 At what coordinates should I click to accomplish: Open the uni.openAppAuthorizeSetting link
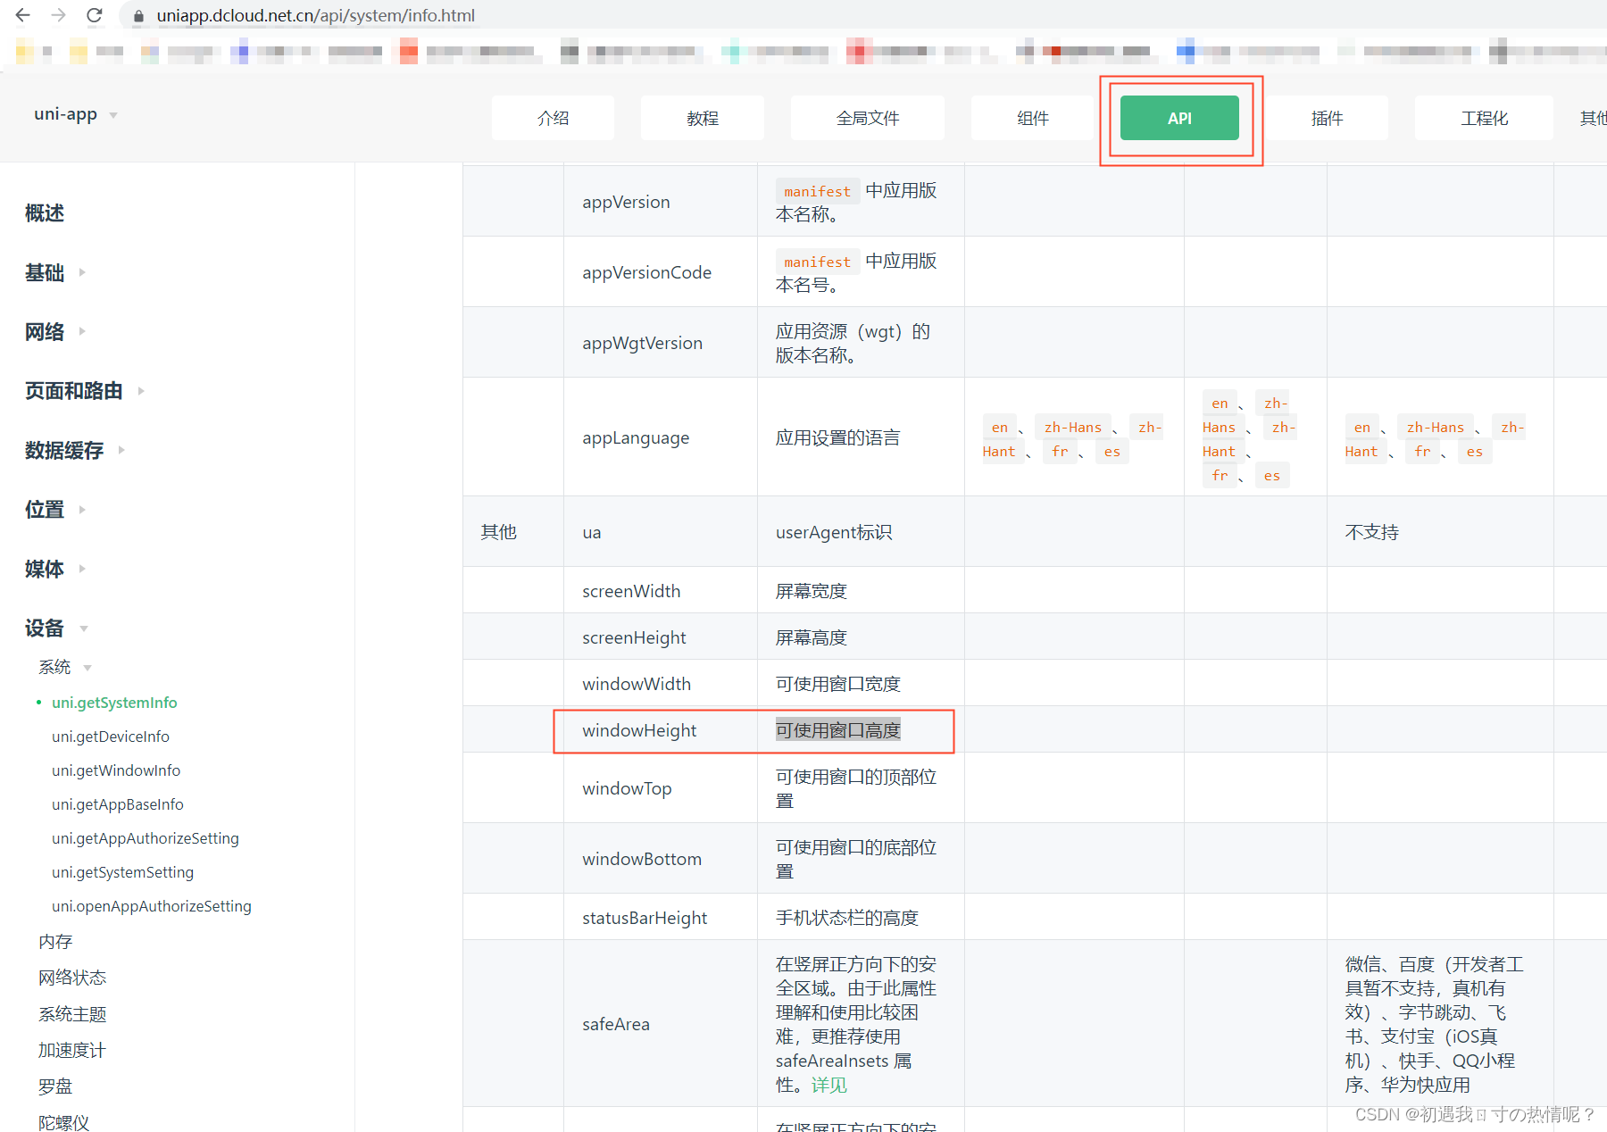coord(152,906)
